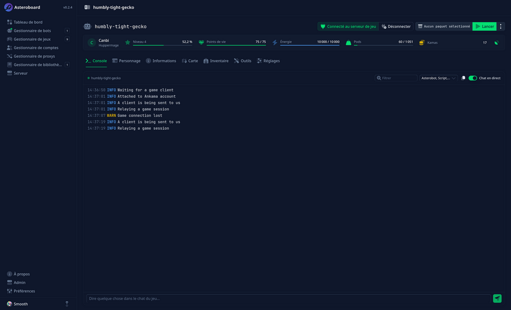Focus the Filtrer search field

pos(396,78)
